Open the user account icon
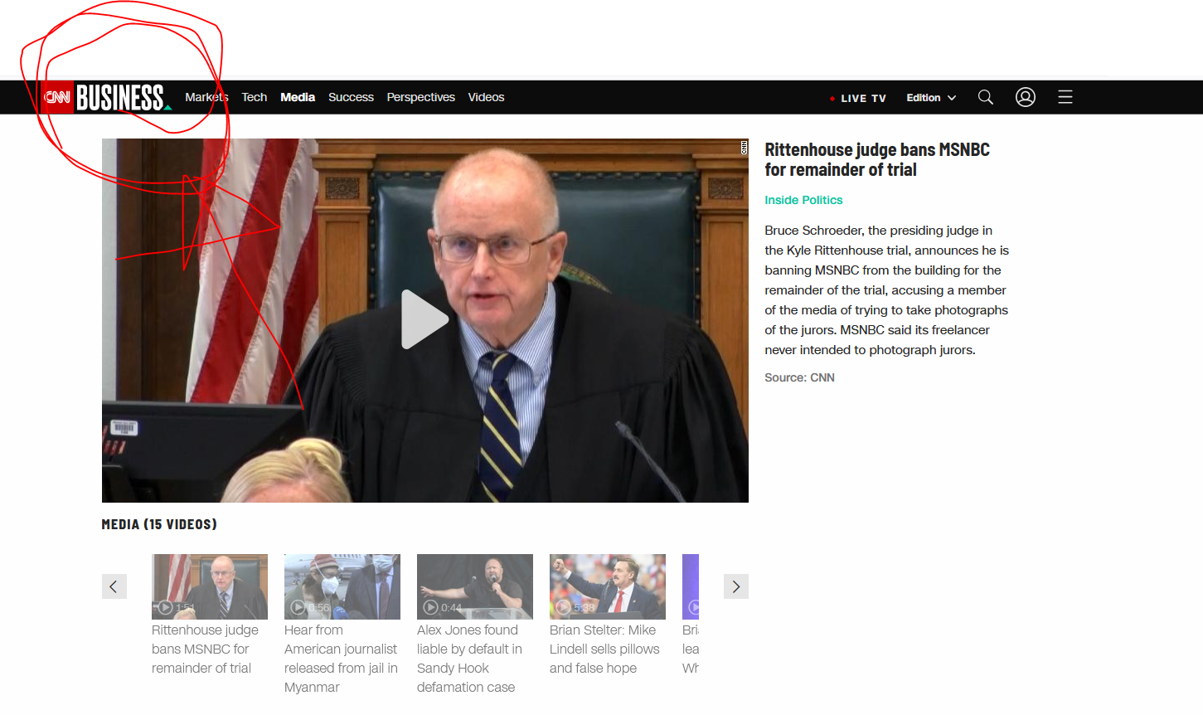1203x715 pixels. [x=1026, y=97]
